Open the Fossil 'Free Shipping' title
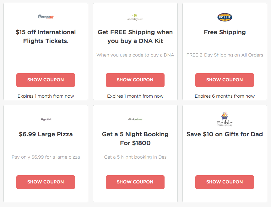 click(x=225, y=32)
